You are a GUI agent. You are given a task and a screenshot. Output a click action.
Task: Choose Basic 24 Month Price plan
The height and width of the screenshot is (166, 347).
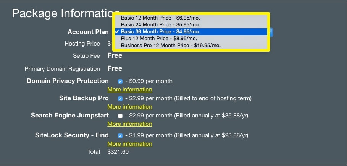166,24
